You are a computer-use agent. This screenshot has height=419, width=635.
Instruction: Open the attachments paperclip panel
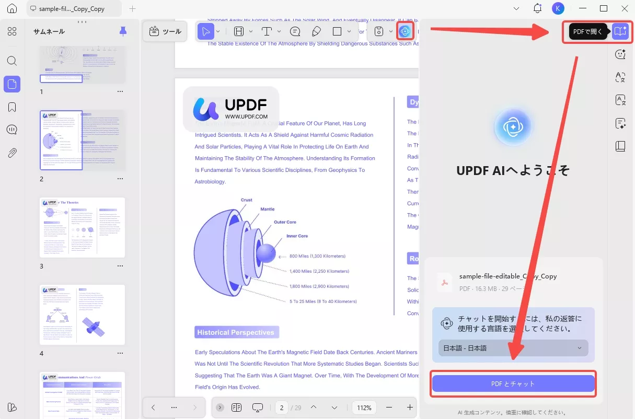(12, 153)
